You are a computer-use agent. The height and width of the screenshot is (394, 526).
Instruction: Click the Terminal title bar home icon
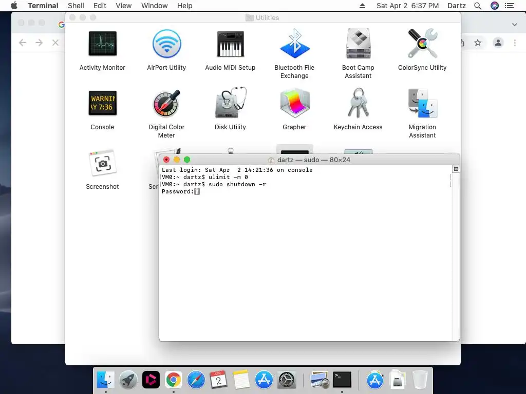[271, 160]
